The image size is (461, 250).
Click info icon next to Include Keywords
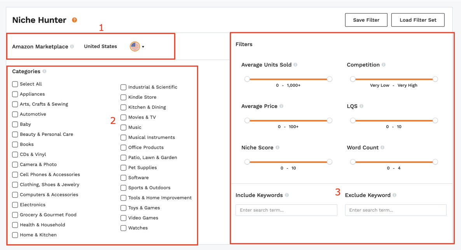[286, 195]
